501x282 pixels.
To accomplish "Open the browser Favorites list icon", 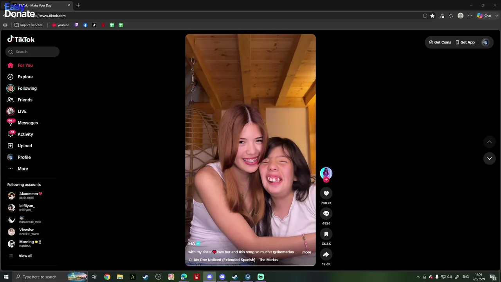I will [451, 16].
